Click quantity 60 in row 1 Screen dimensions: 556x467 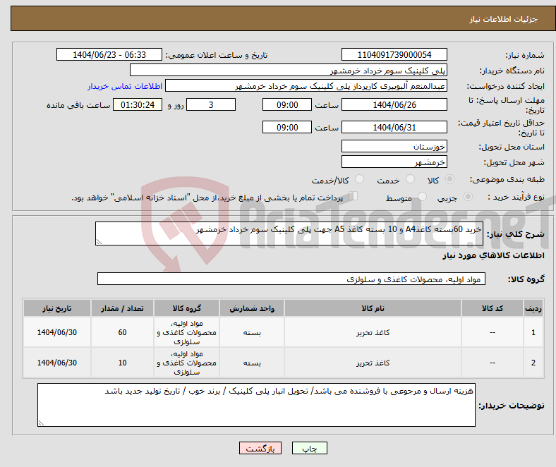tap(122, 332)
